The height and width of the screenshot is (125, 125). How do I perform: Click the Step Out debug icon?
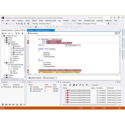25,24
